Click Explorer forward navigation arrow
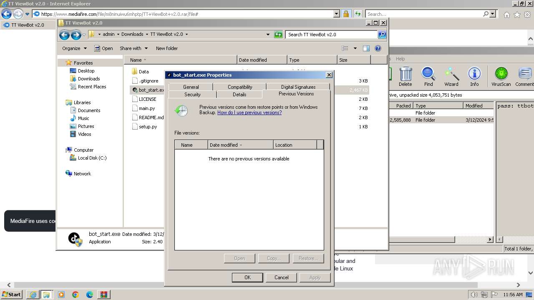534x300 pixels. pos(76,35)
